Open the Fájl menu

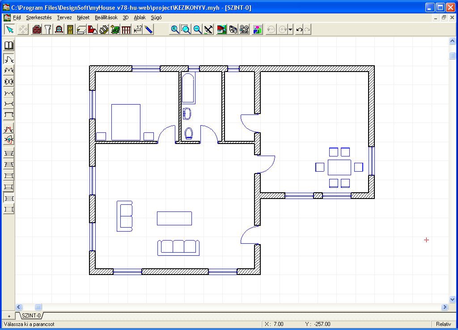[x=17, y=17]
